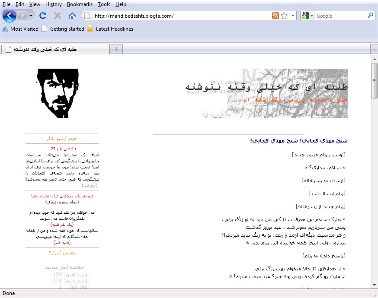This screenshot has width=378, height=298.
Task: Click the Latest Headlines feed icon
Action: point(90,29)
